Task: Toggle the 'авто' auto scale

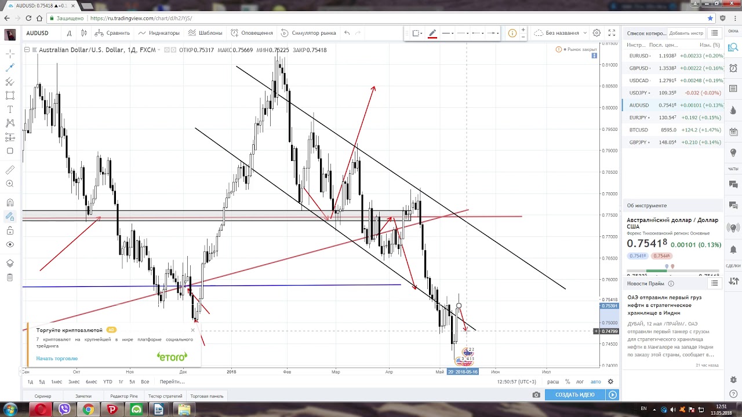Action: (x=595, y=382)
